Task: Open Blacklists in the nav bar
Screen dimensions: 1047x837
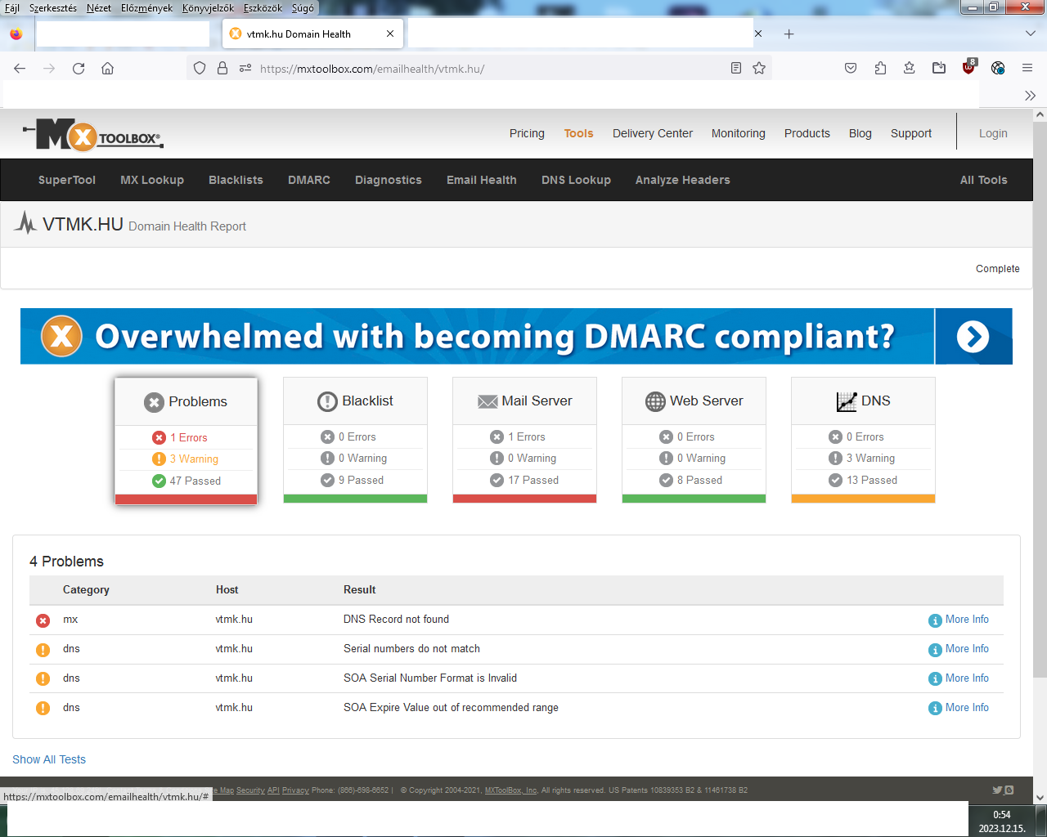Action: tap(236, 180)
